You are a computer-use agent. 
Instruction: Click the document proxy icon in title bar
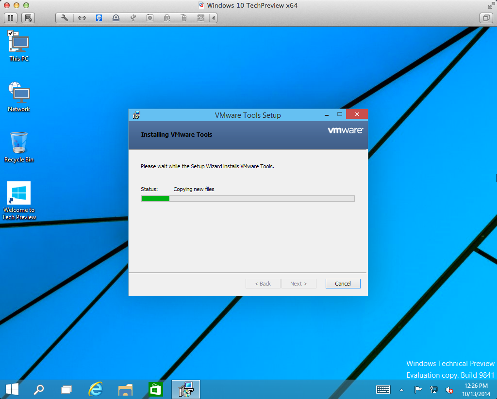tap(201, 5)
